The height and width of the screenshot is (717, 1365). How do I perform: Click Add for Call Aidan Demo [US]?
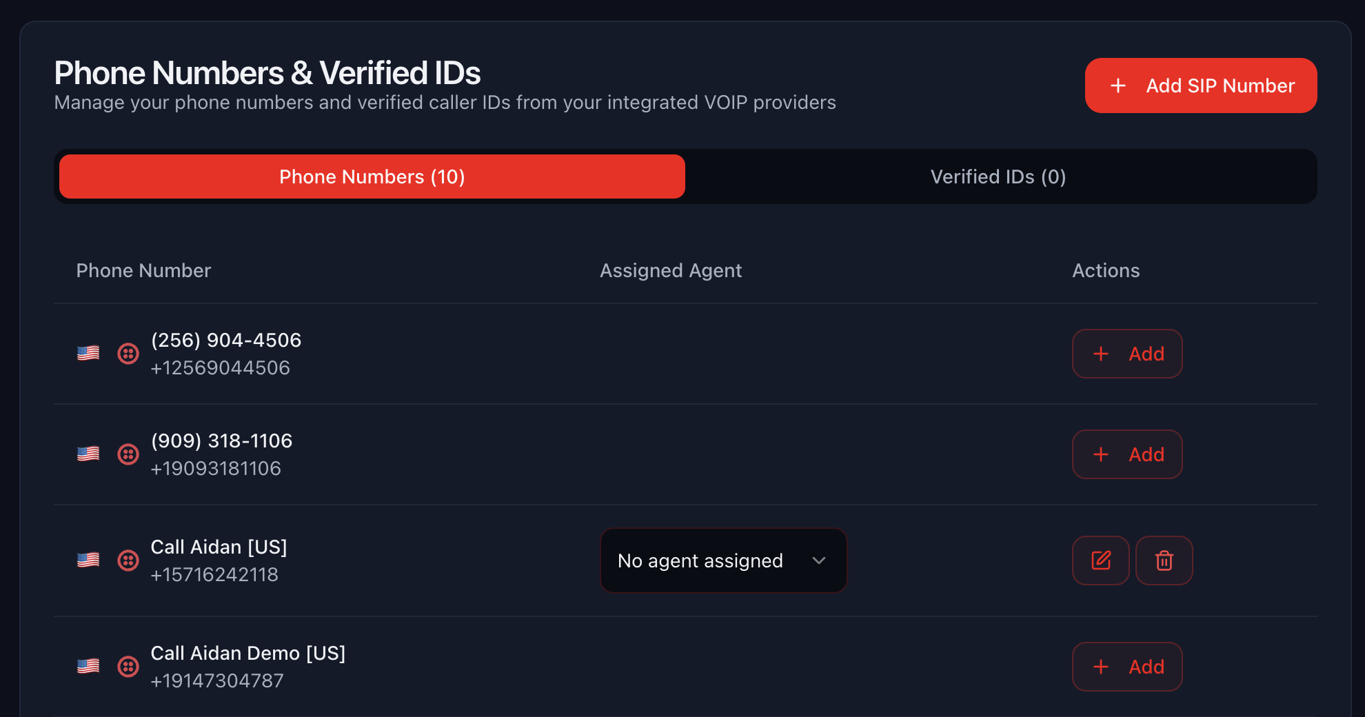point(1127,667)
